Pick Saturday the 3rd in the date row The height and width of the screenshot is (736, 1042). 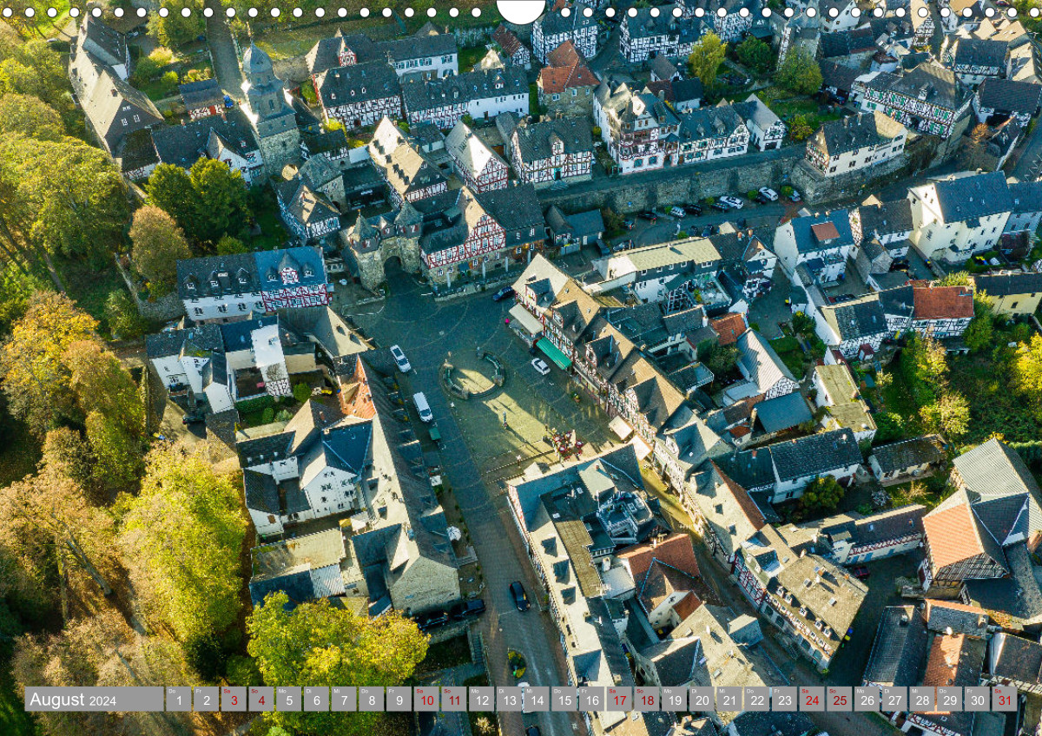click(234, 700)
